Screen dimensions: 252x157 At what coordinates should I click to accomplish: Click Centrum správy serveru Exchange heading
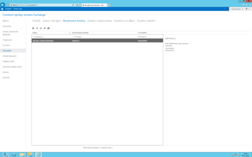point(24,15)
